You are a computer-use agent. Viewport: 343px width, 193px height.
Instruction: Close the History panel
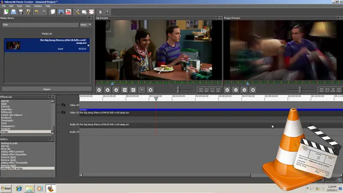tap(53, 140)
